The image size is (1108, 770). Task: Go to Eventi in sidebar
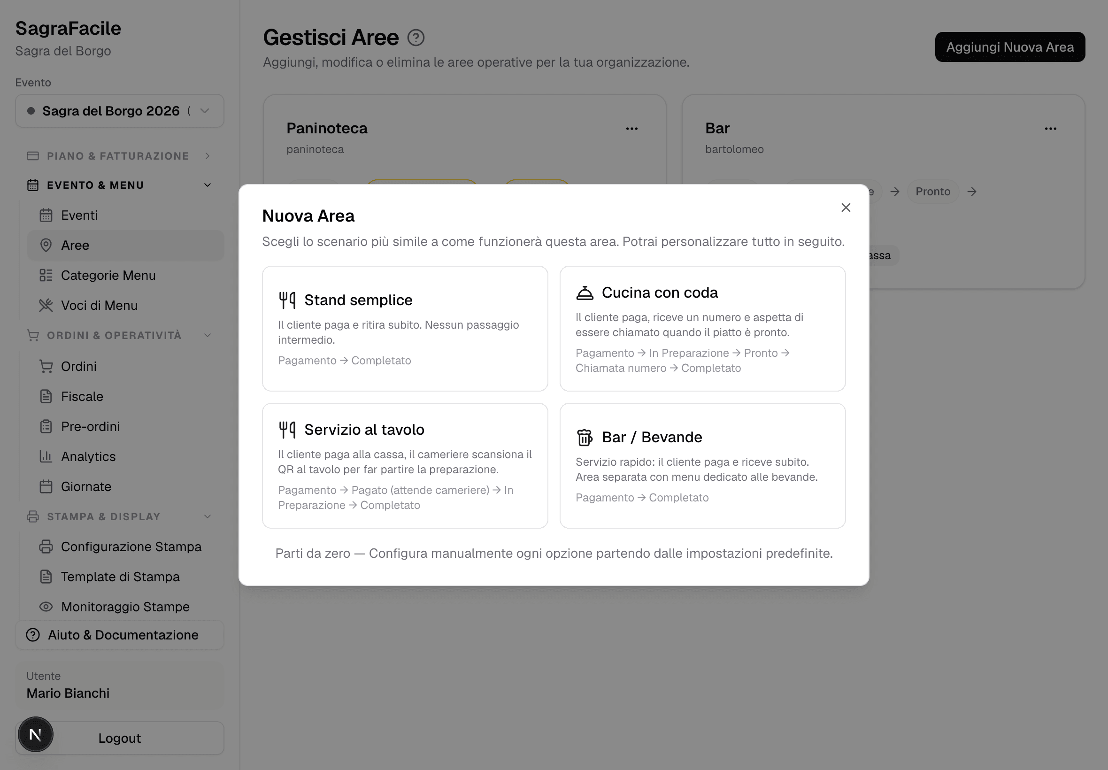[x=125, y=215]
